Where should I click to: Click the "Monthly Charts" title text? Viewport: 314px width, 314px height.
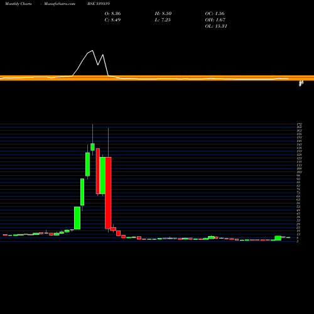[18, 4]
